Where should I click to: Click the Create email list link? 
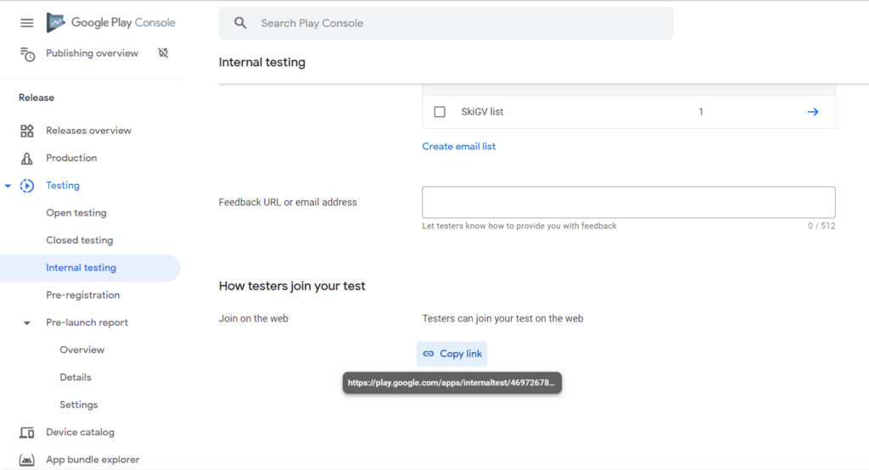pos(458,147)
